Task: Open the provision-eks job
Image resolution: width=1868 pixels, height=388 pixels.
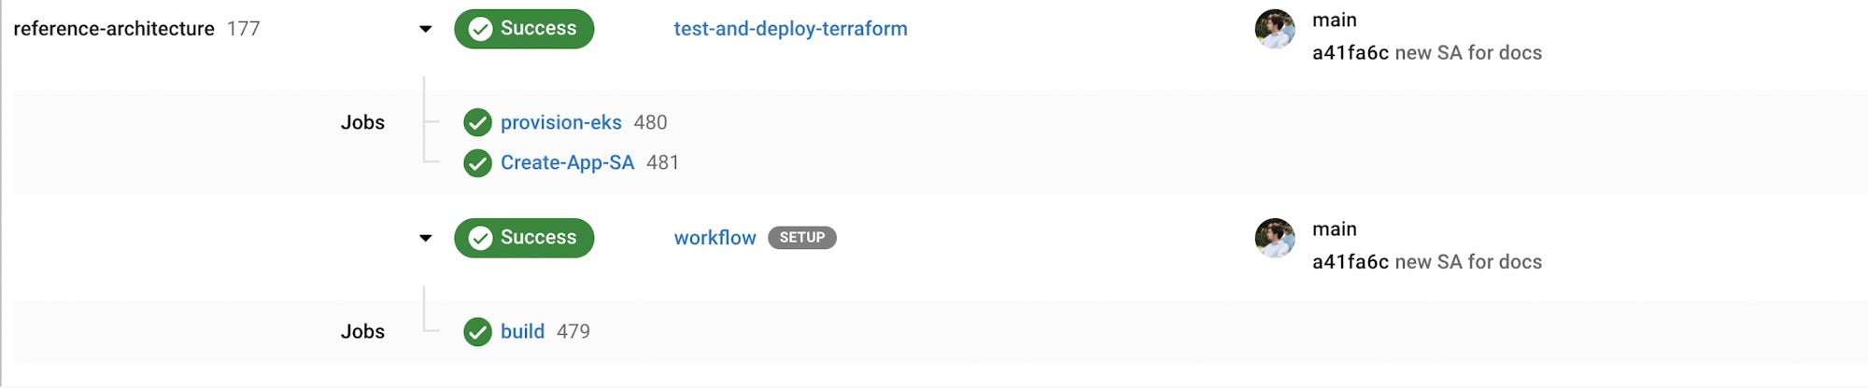Action: tap(560, 122)
